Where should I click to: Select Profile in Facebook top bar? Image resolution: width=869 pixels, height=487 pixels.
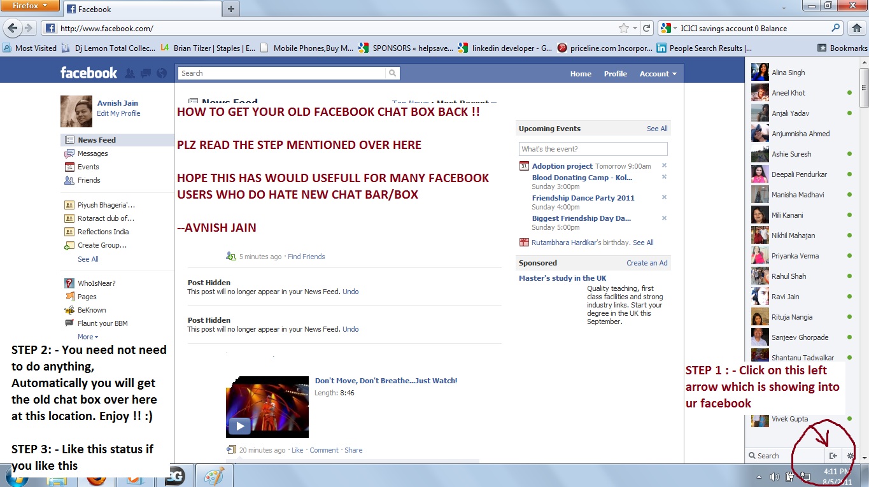tap(616, 74)
